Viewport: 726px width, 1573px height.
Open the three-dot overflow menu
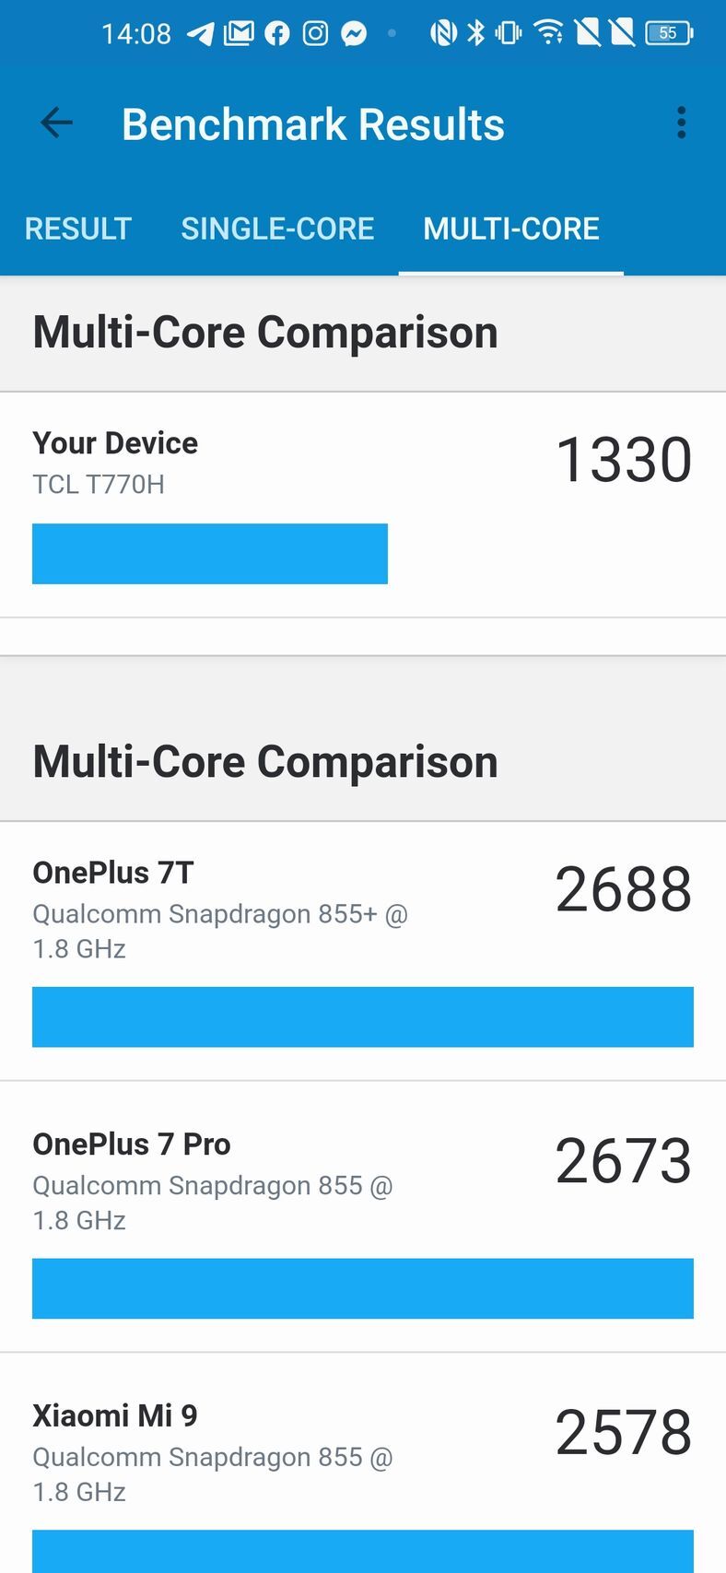(x=682, y=123)
